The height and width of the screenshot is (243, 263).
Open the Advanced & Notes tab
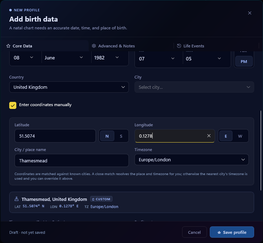131,46
